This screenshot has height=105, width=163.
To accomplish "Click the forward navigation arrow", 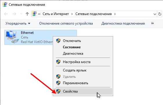I will click(x=15, y=14).
